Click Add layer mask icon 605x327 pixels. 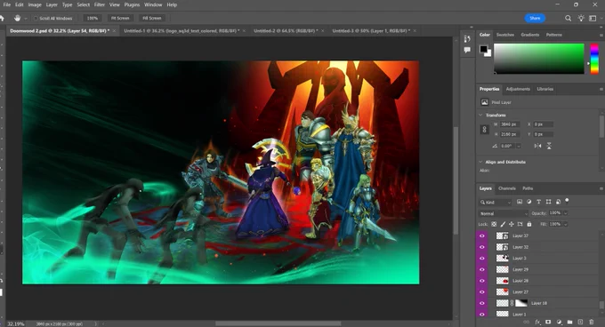548,322
